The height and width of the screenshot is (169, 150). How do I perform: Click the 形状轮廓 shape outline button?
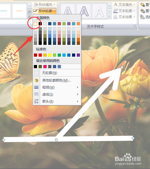(x=45, y=11)
